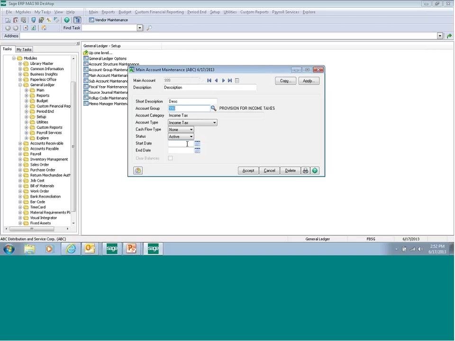The width and height of the screenshot is (455, 341).
Task: Click the Windows Start button
Action: pyautogui.click(x=9, y=249)
